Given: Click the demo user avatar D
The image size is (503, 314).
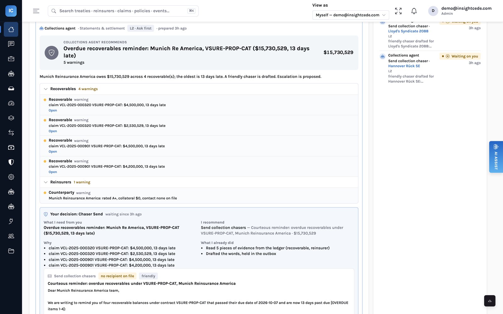Looking at the screenshot, I should 433,11.
